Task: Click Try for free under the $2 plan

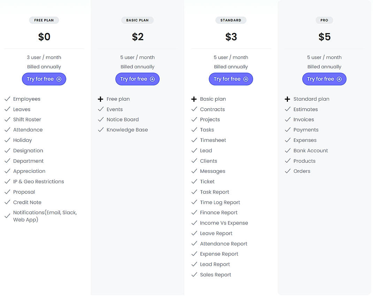Action: click(x=137, y=79)
